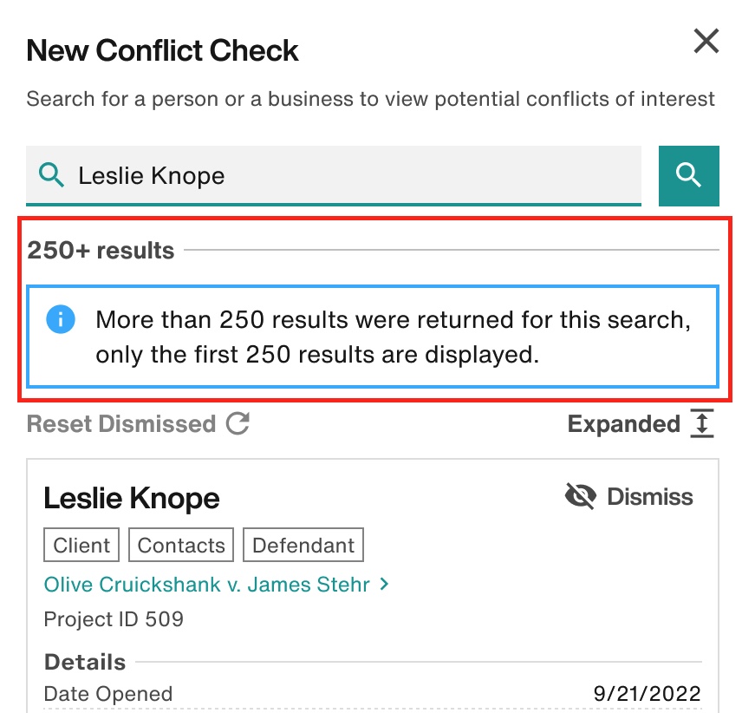Open Olive Cruickshank v. James Stehr
Viewport: 742px width, 713px height.
[207, 585]
